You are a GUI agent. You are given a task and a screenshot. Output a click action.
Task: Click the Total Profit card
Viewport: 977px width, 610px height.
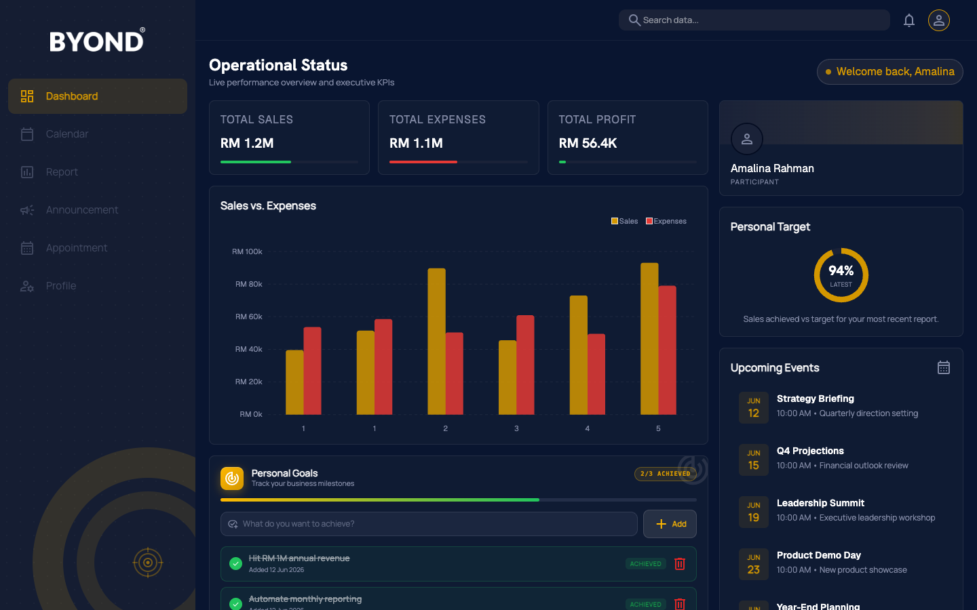[628, 138]
